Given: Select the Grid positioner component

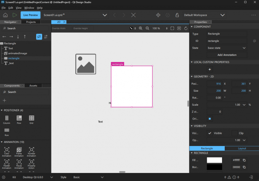Looking at the screenshot, I should click(31, 118).
